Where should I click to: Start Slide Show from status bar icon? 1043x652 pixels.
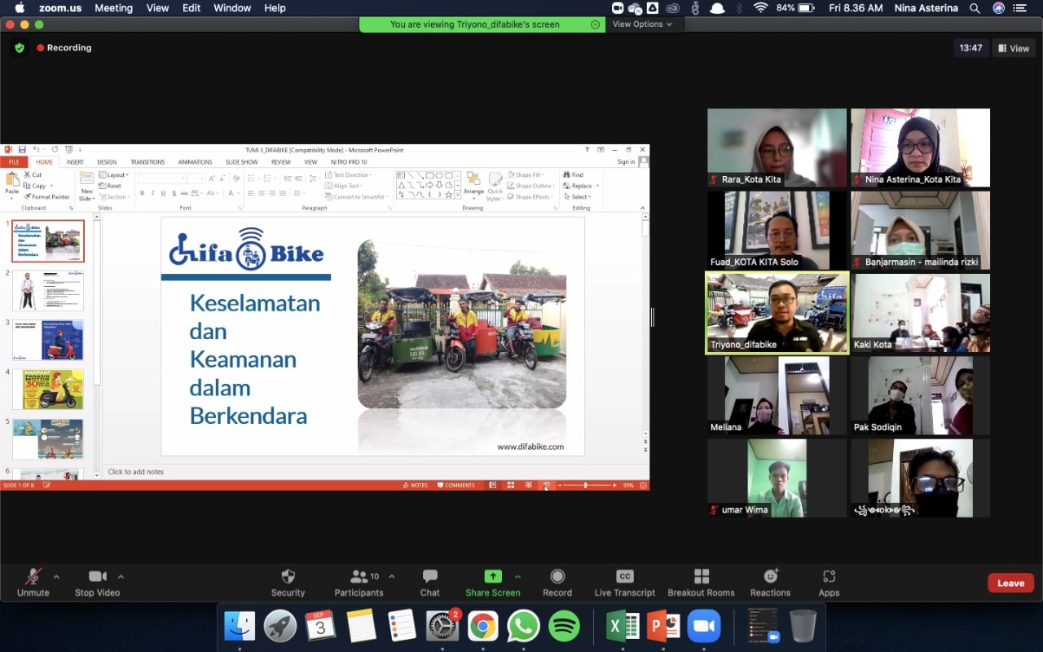pyautogui.click(x=546, y=485)
